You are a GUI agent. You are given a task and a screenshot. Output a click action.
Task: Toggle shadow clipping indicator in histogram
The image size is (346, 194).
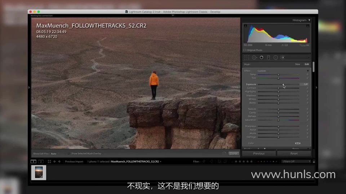[245, 26]
